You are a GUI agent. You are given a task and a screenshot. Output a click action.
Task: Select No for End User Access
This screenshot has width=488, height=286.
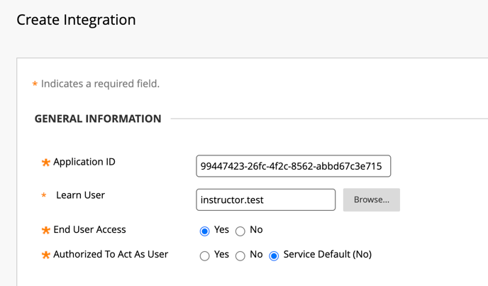click(240, 231)
